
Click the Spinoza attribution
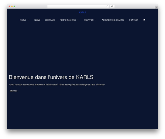pos(14,91)
